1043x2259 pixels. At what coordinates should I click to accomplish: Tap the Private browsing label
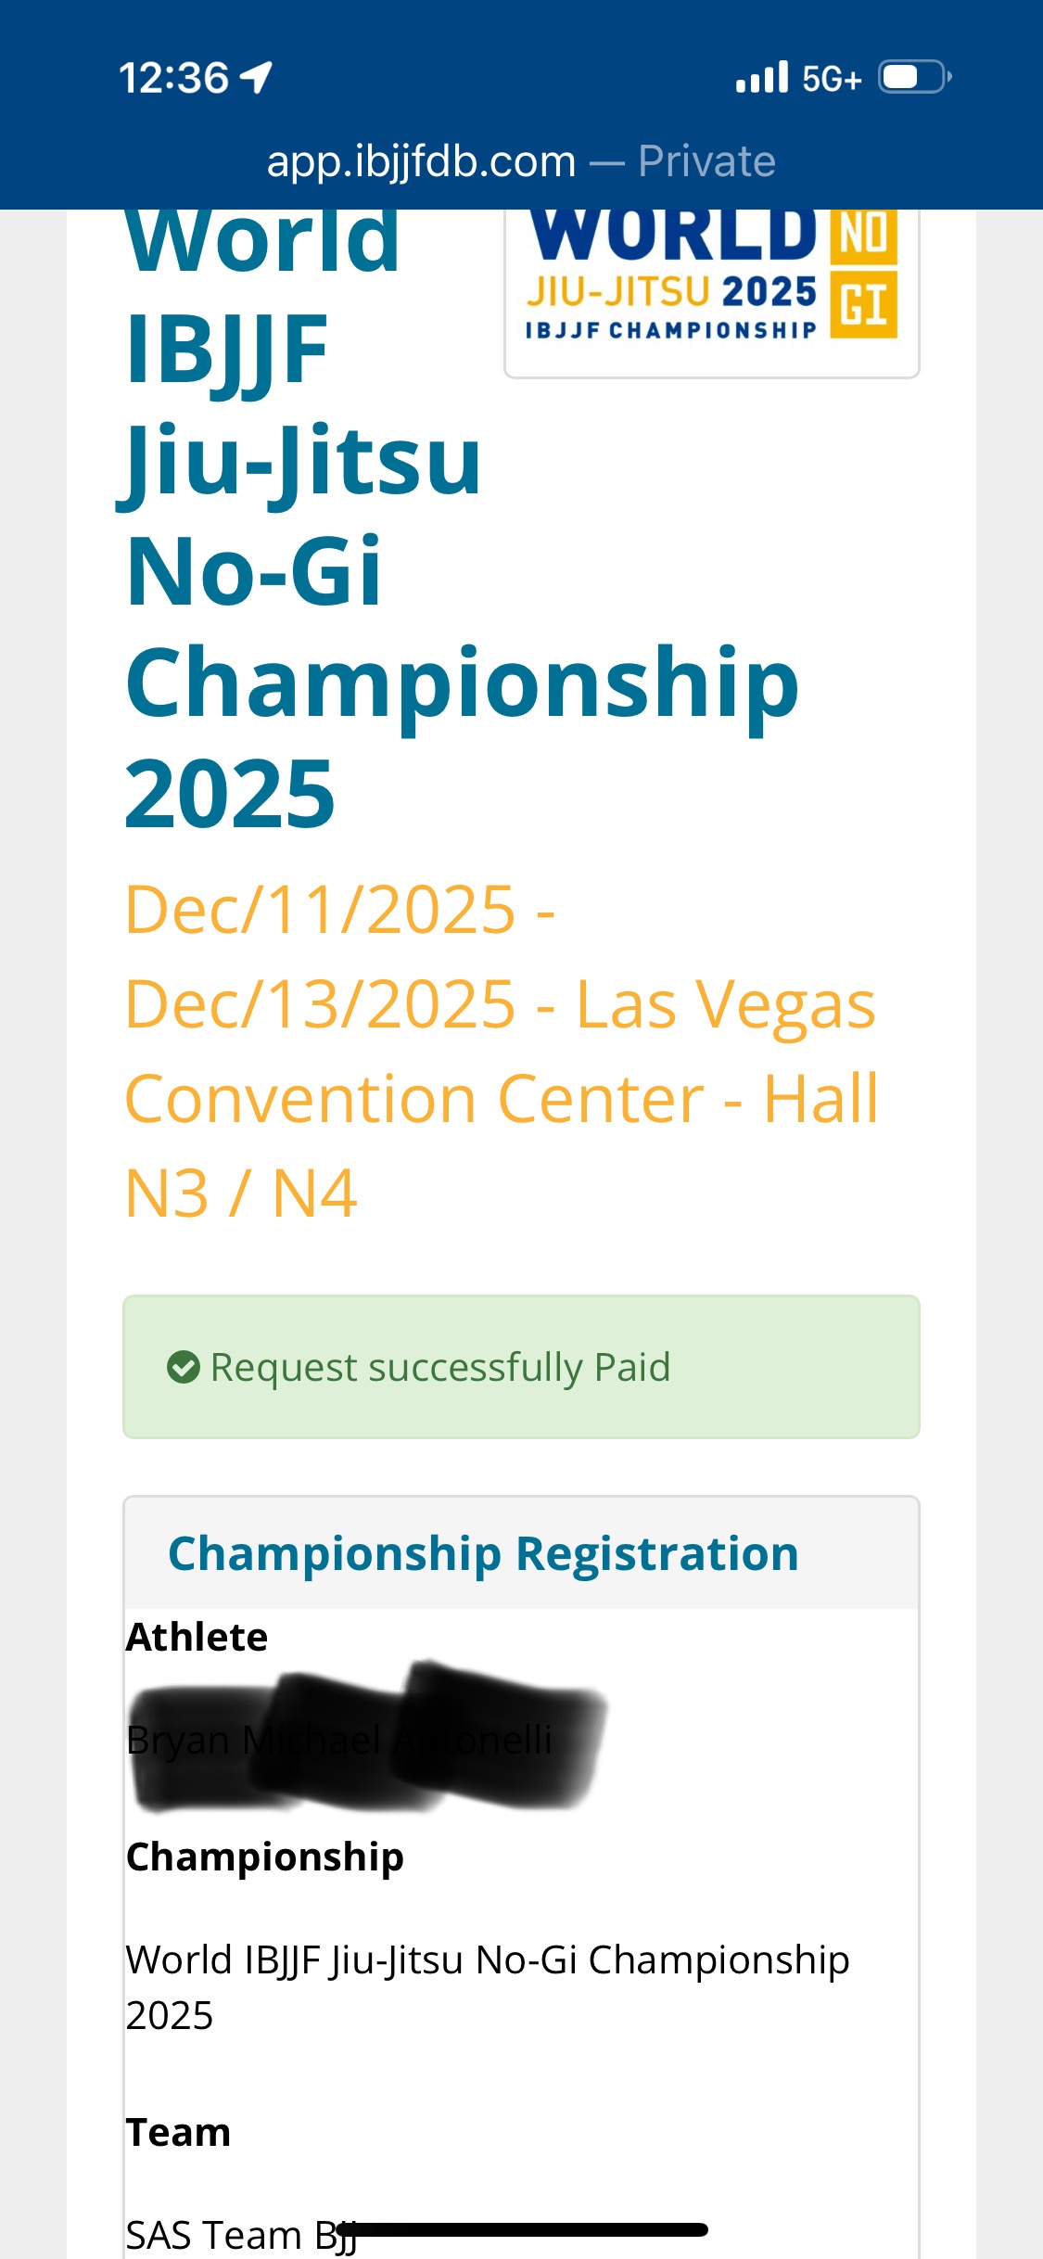(706, 161)
